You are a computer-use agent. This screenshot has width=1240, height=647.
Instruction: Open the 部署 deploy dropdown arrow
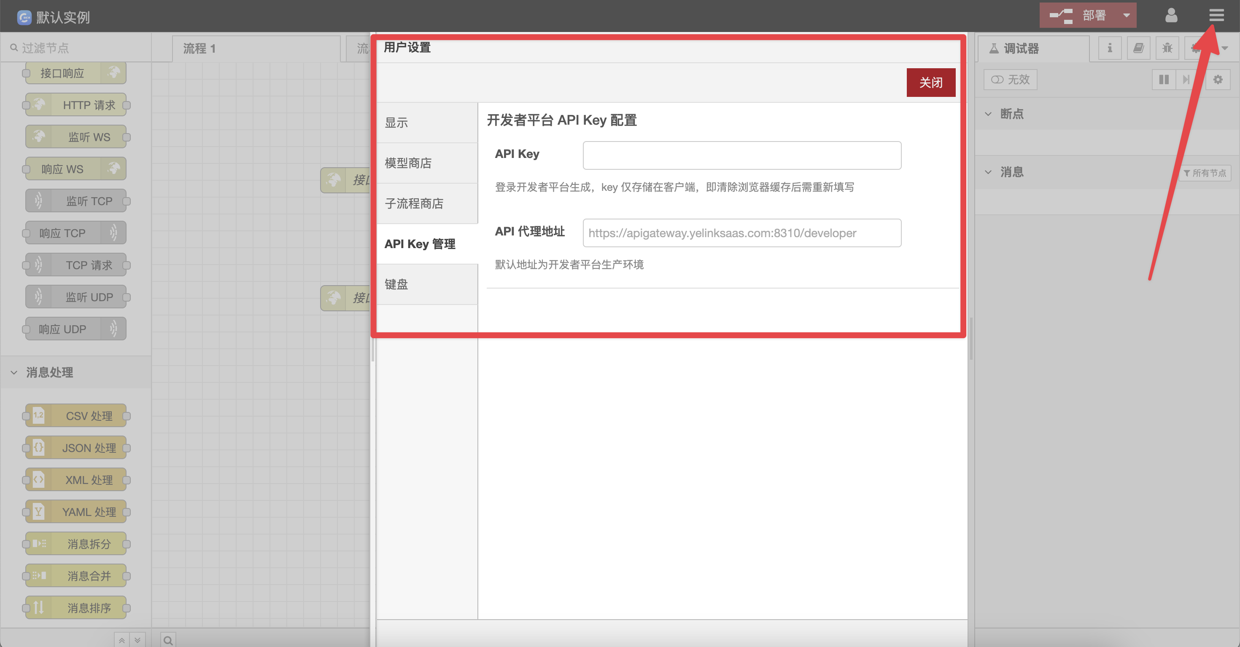(x=1126, y=16)
